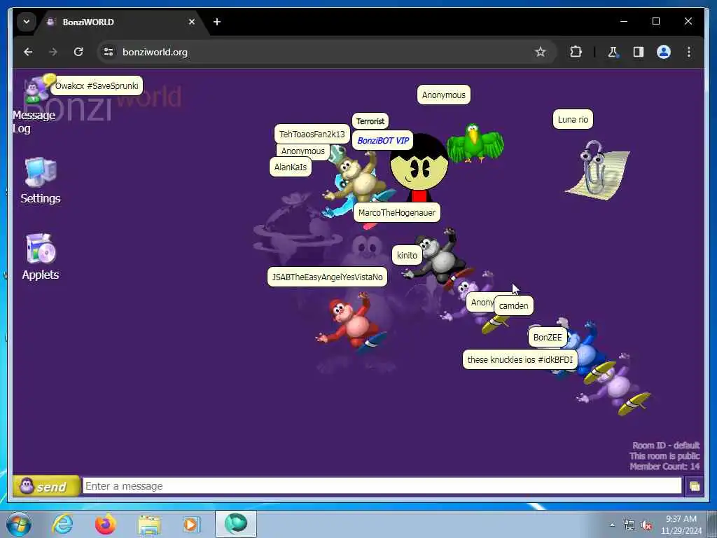Screen dimensions: 717x538
Task: Click the AlanKaIs name tag
Action: pos(291,167)
